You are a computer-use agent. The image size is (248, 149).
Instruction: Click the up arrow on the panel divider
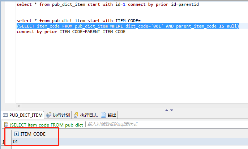(167, 110)
